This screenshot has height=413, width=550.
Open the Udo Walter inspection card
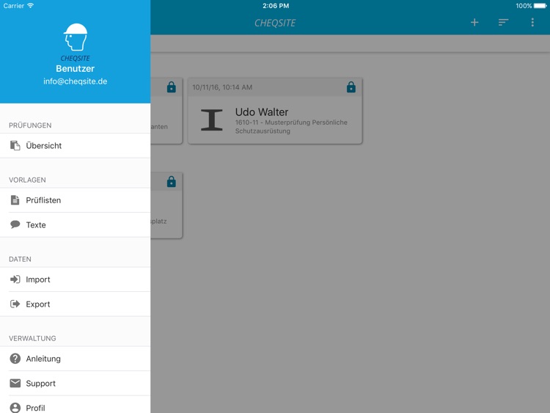[x=275, y=111]
